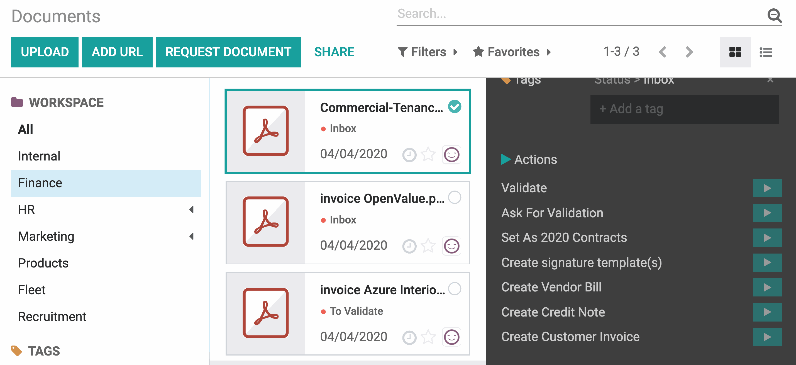Switch to list view
Viewport: 796px width, 365px height.
click(766, 52)
